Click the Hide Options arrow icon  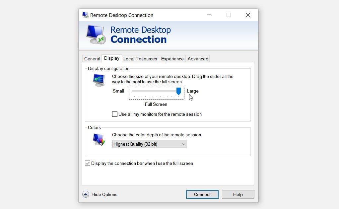point(86,194)
